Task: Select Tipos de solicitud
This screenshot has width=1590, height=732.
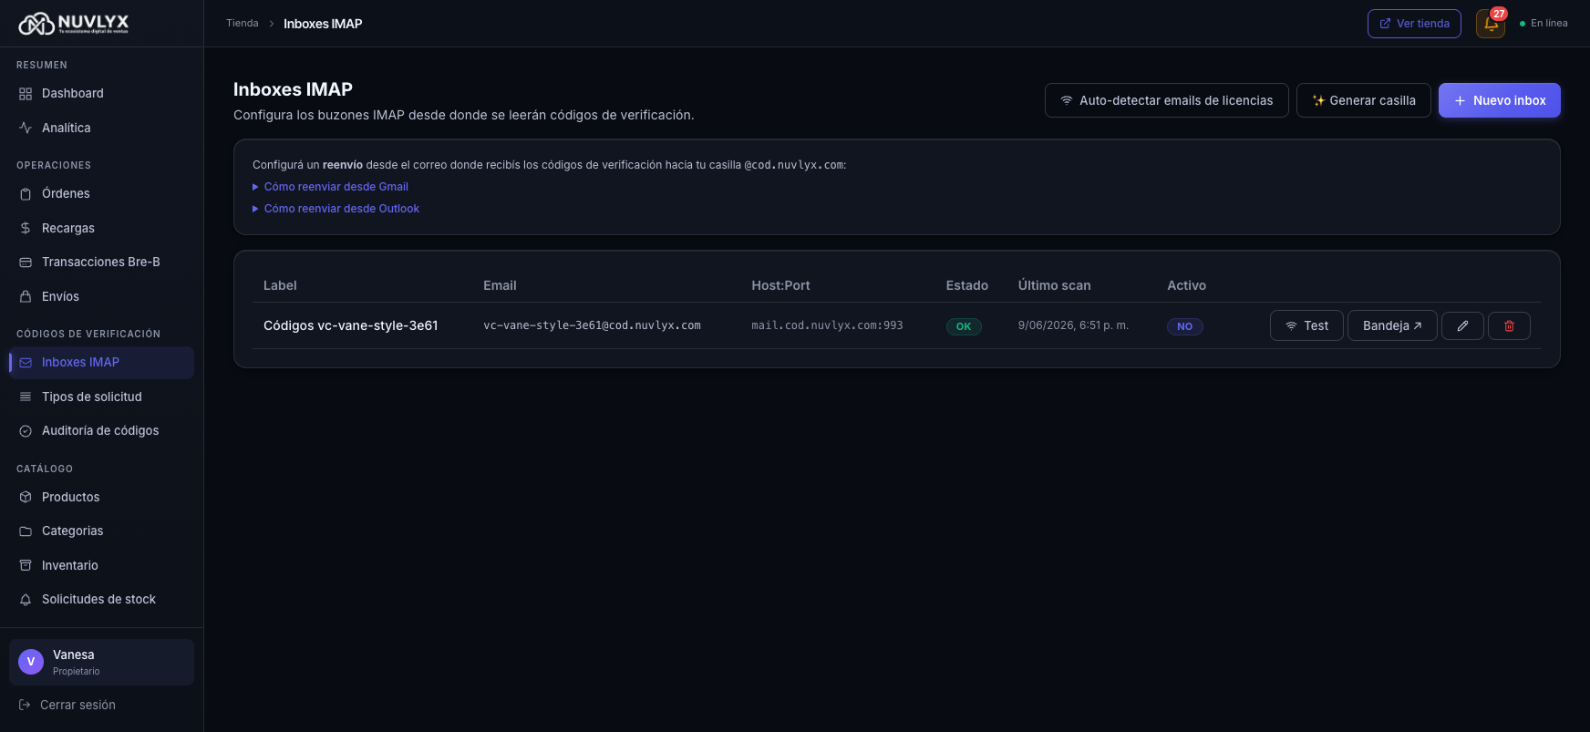Action: (x=101, y=397)
